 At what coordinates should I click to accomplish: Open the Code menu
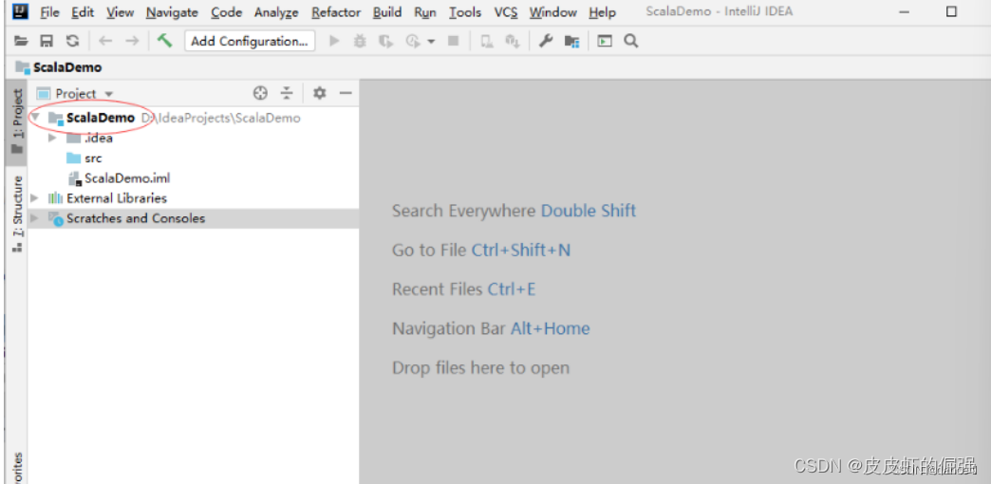click(226, 12)
